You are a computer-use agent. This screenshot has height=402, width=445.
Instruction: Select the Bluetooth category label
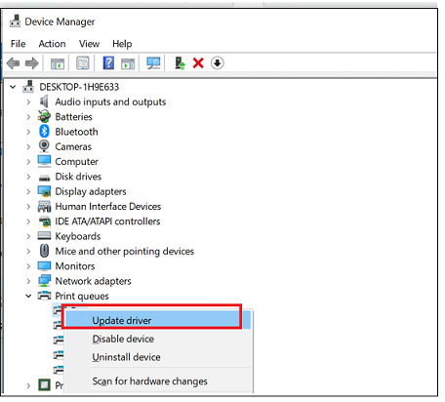click(76, 132)
